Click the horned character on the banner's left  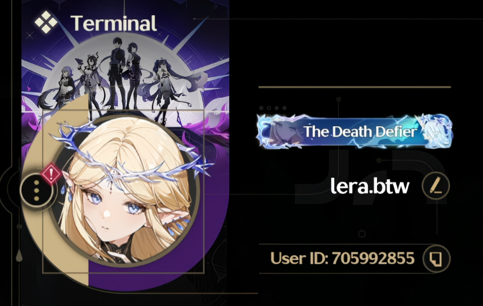[x=90, y=83]
